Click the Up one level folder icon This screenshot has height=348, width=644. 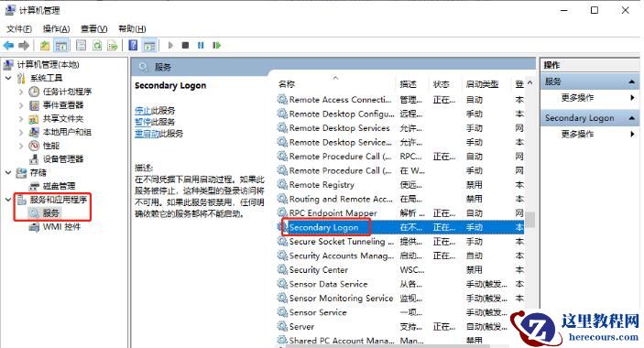pyautogui.click(x=45, y=45)
